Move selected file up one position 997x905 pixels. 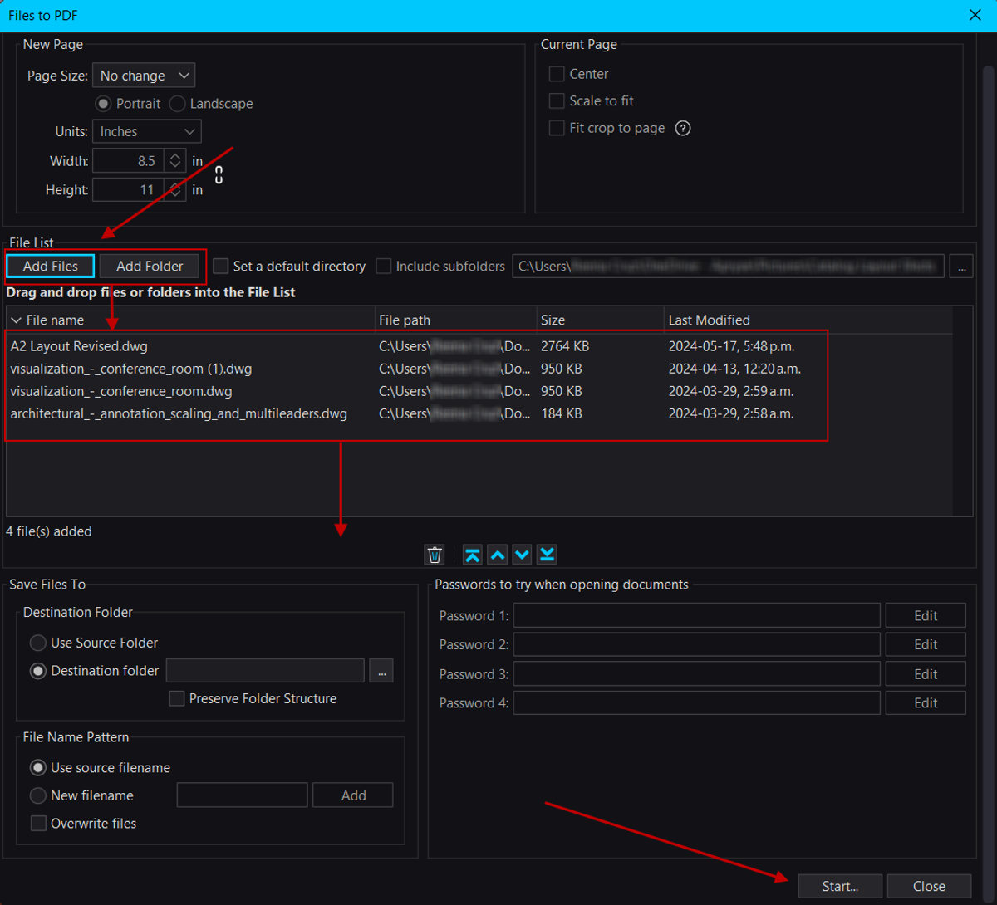[497, 555]
